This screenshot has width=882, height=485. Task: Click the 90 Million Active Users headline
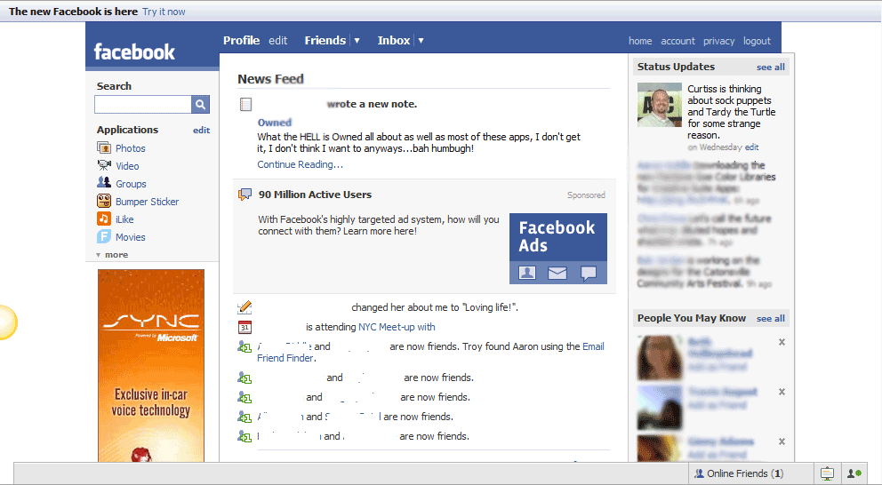(x=315, y=195)
